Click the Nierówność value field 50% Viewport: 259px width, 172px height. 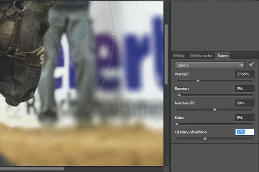click(245, 103)
